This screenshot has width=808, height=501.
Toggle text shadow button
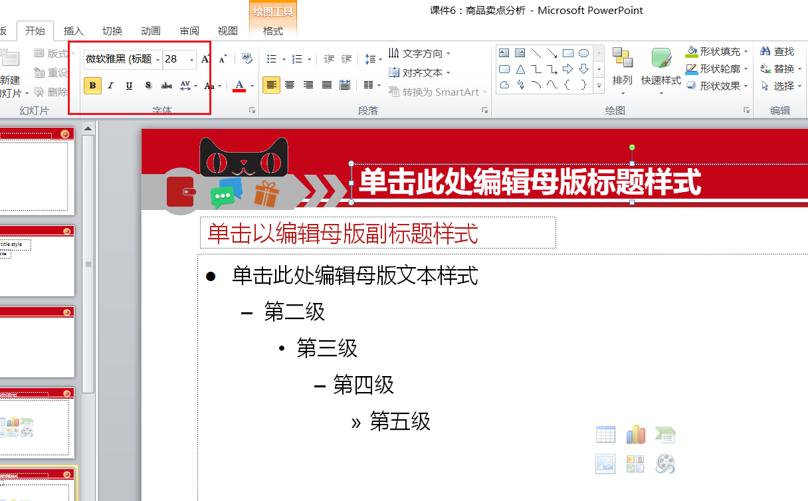148,85
